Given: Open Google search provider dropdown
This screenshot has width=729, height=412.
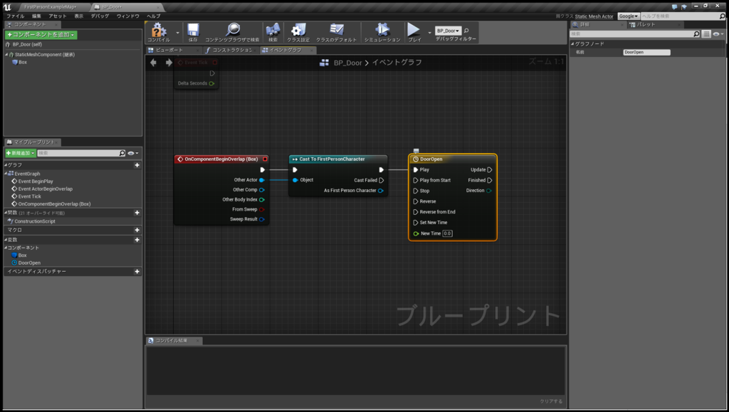Looking at the screenshot, I should point(629,16).
